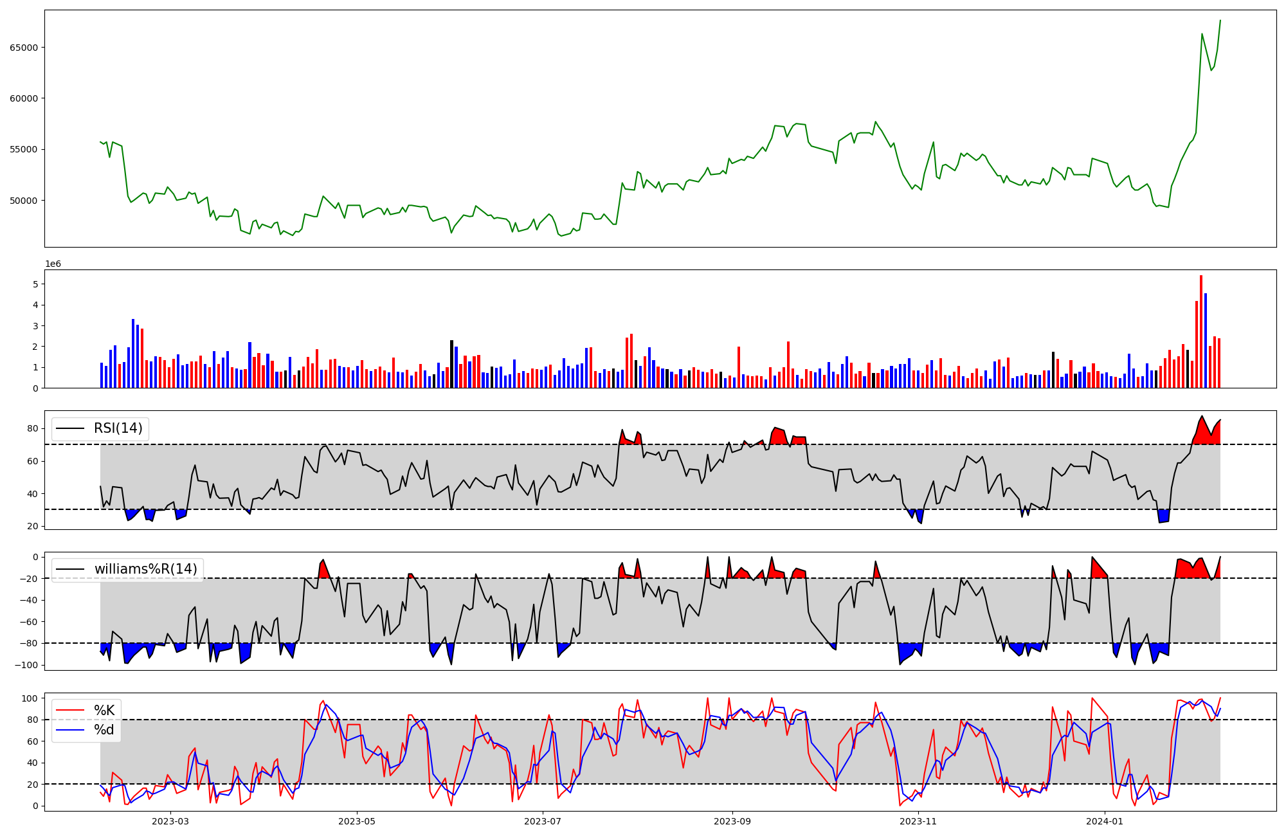Click the Williams axis label −100
Viewport: 1286px width, 836px height.
click(26, 665)
